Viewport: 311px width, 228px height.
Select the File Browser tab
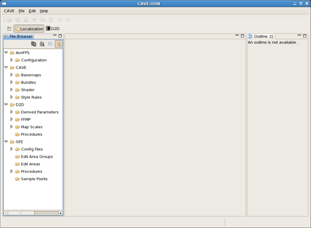(18, 37)
